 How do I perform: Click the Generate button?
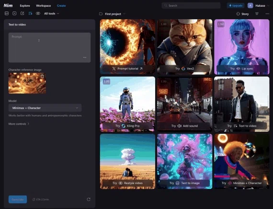click(18, 199)
